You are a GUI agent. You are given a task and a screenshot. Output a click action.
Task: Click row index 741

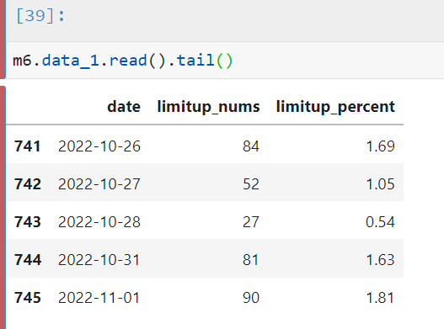[28, 146]
